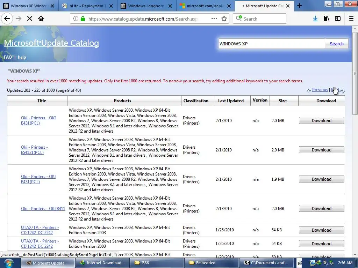Click the volume speaker tray icon

325,263
